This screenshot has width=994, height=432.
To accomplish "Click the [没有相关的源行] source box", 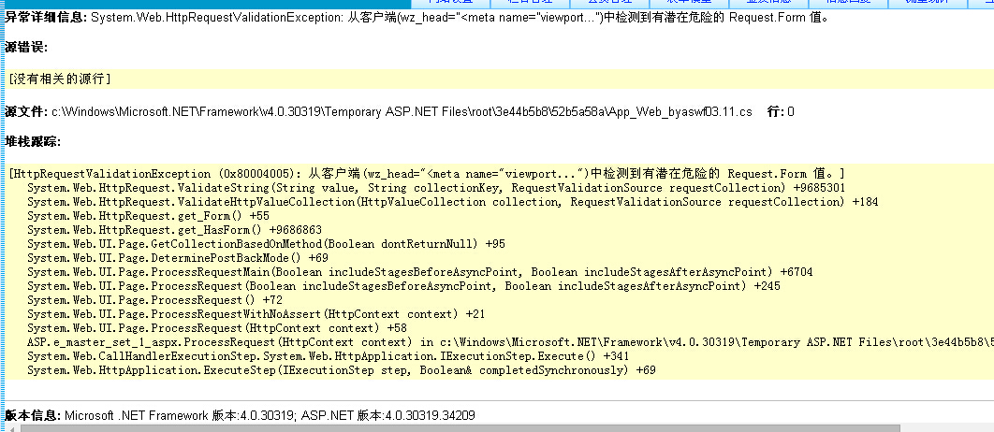I will pos(60,79).
